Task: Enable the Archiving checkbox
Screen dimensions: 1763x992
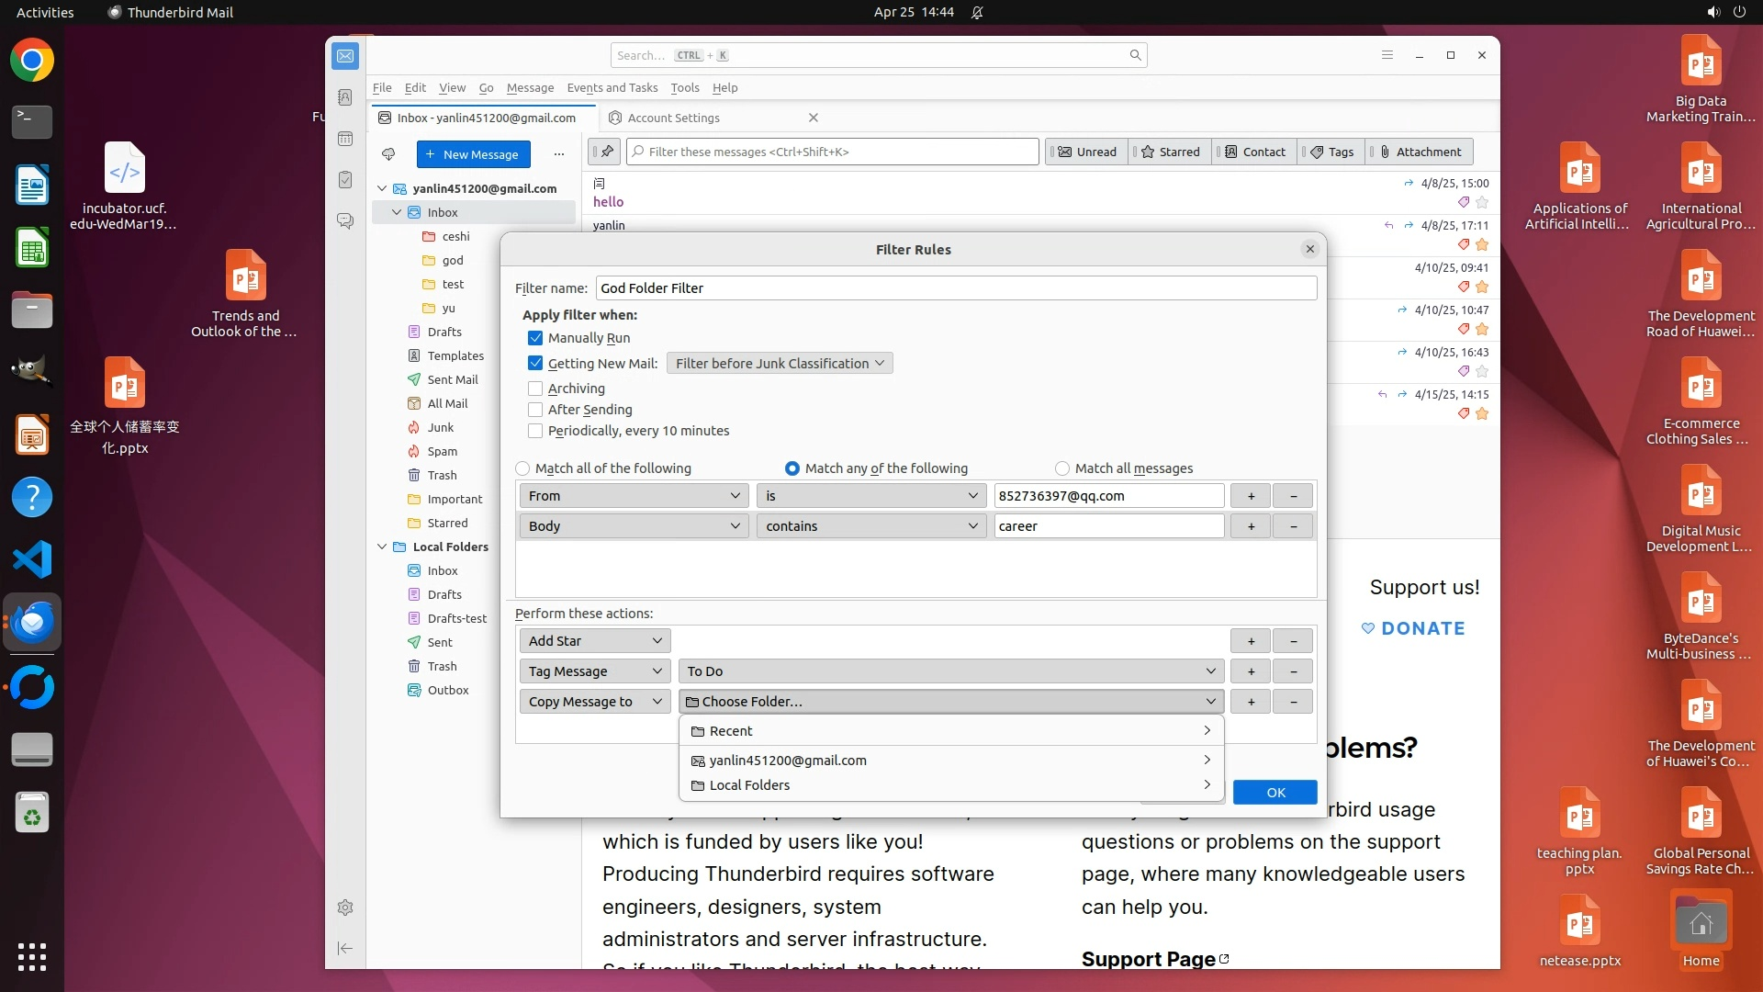Action: (535, 389)
